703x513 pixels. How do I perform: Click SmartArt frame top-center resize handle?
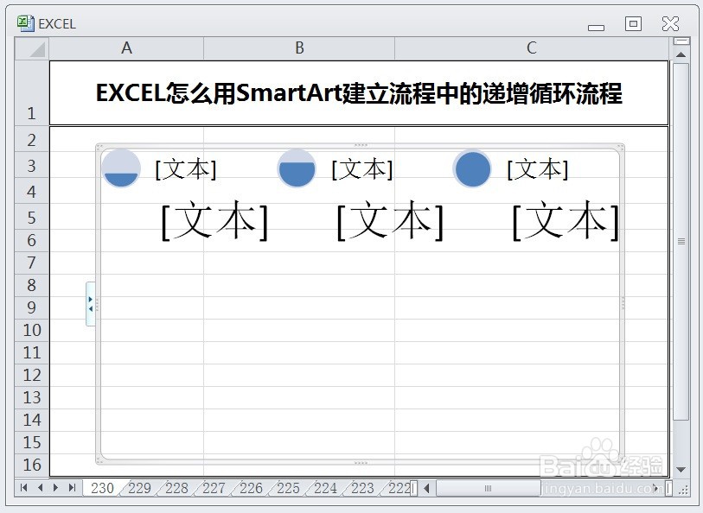coord(361,145)
